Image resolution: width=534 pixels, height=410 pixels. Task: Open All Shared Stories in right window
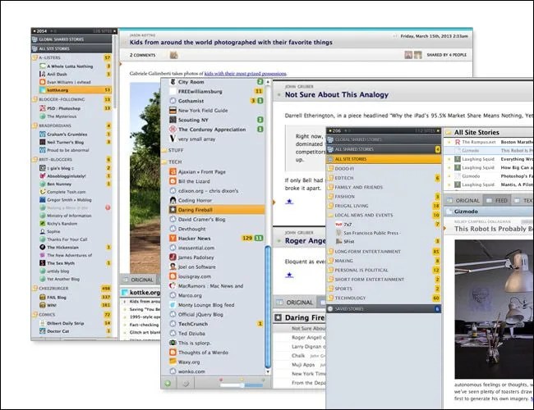(x=384, y=149)
